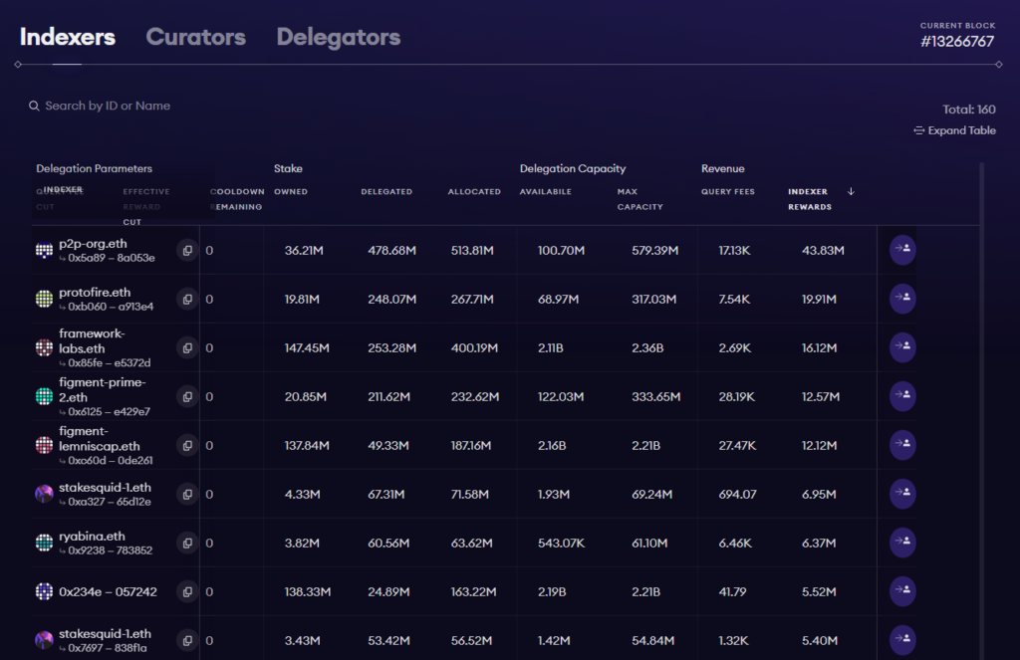Copy address of protofire.eth indexer
Image resolution: width=1020 pixels, height=660 pixels.
[x=187, y=300]
